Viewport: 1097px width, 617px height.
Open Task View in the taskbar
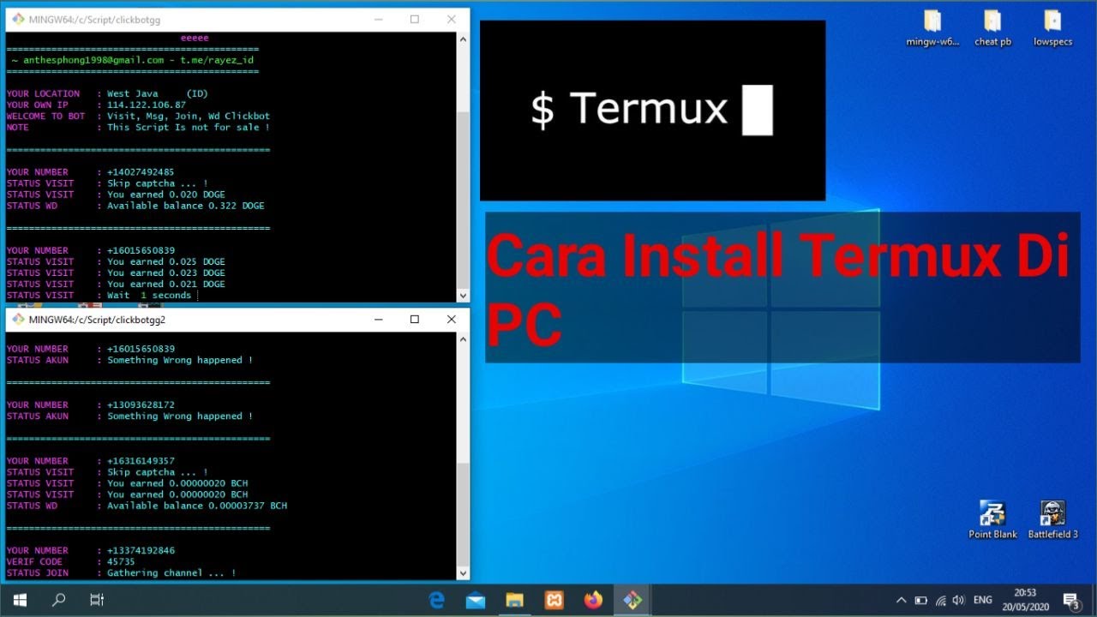click(x=97, y=601)
